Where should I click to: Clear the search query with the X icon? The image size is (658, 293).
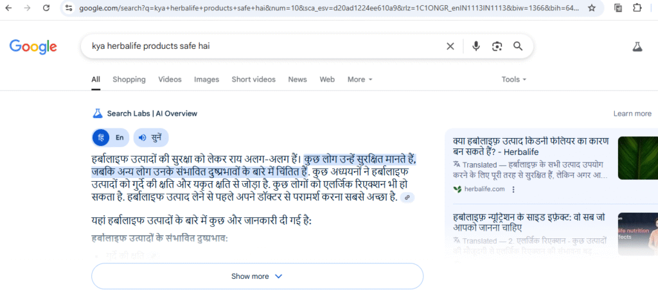450,46
